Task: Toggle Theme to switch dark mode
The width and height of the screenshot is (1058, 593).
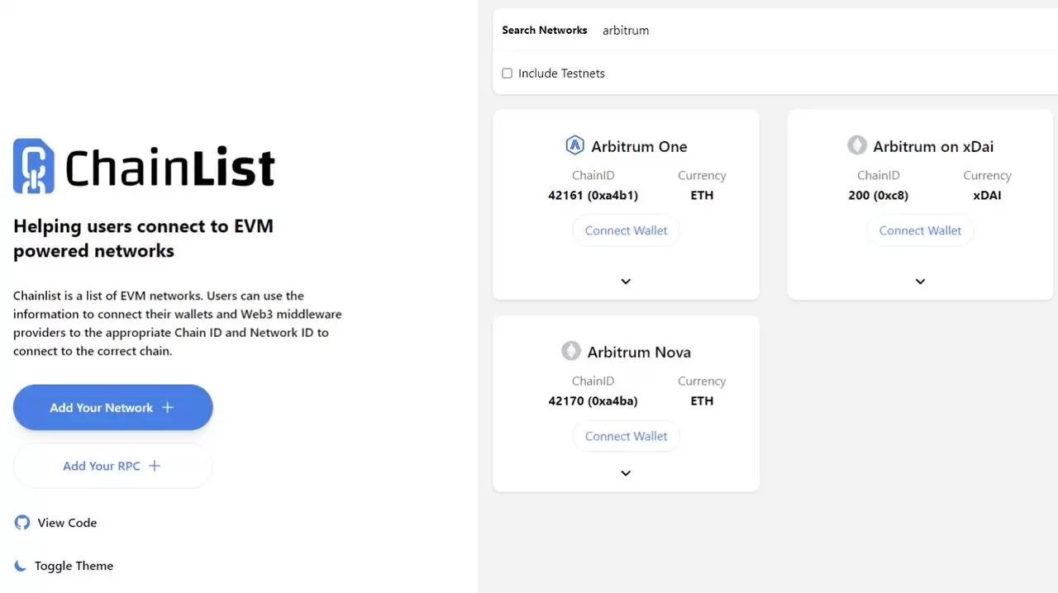Action: (x=74, y=566)
